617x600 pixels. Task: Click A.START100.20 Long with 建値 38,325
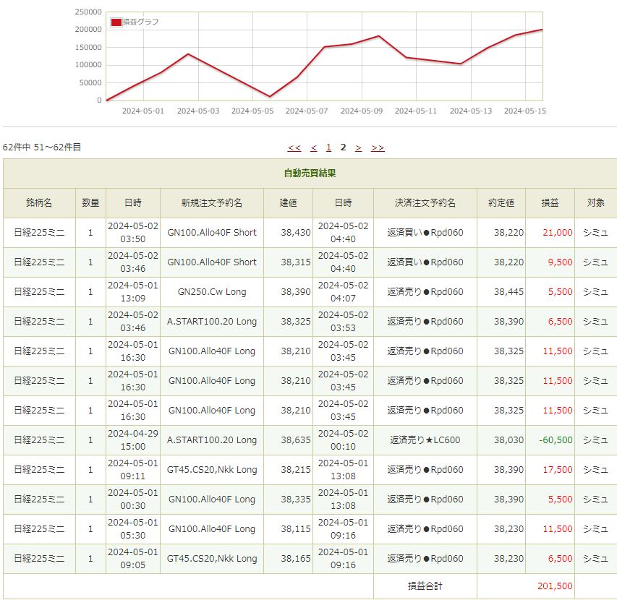click(212, 321)
